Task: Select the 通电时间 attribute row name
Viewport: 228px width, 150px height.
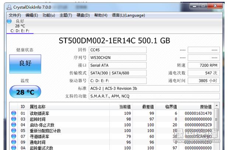Action: [x=38, y=142]
